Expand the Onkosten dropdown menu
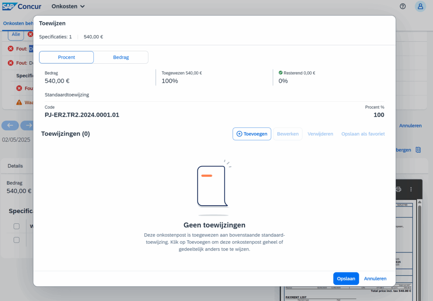The height and width of the screenshot is (301, 433). point(68,6)
